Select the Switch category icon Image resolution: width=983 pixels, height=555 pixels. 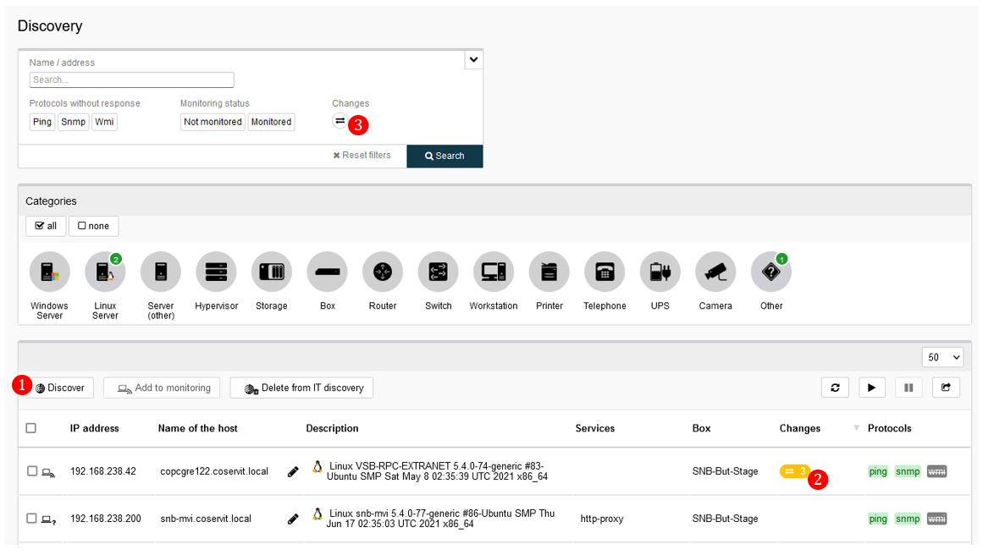pyautogui.click(x=439, y=272)
